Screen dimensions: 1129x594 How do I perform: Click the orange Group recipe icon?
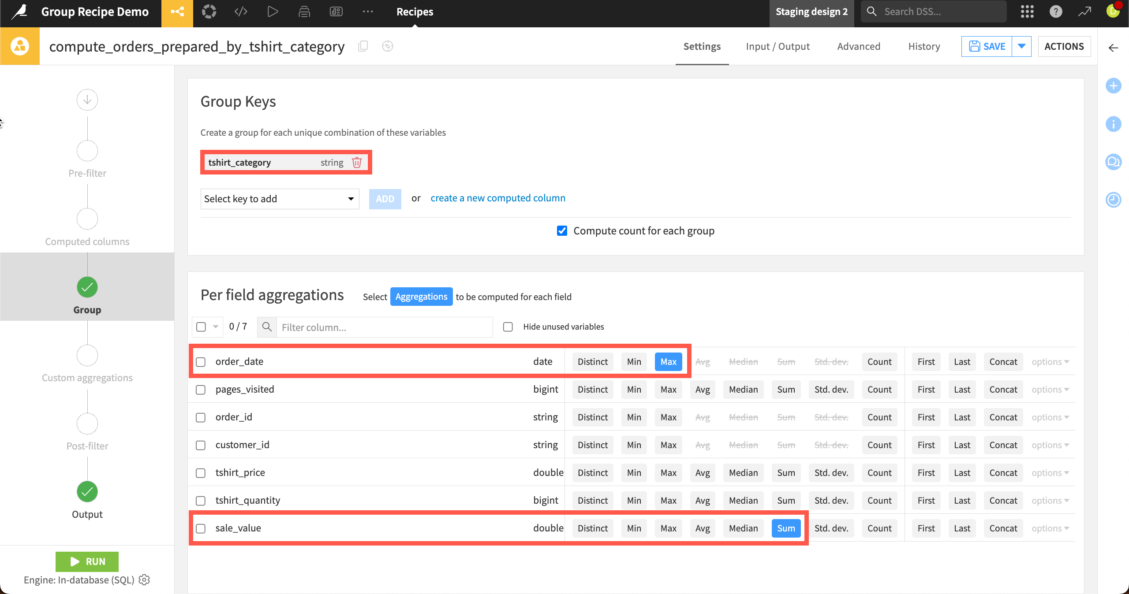20,46
